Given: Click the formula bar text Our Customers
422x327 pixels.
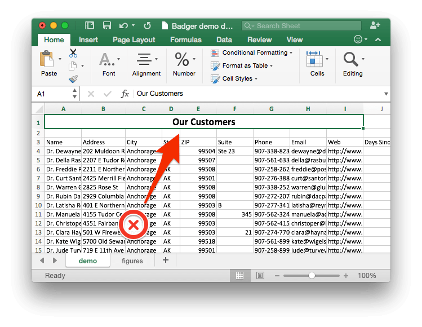Looking at the screenshot, I should pyautogui.click(x=159, y=94).
